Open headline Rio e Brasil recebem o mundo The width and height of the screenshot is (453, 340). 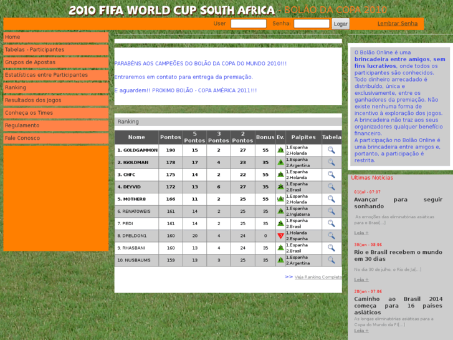[398, 256]
